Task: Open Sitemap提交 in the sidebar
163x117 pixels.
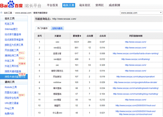Action: click(11, 29)
